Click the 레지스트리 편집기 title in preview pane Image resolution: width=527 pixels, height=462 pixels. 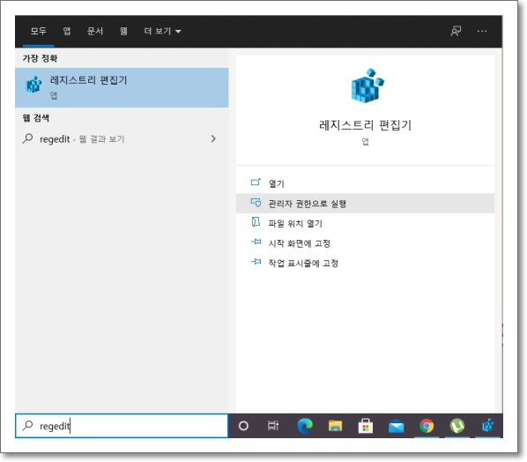[365, 125]
